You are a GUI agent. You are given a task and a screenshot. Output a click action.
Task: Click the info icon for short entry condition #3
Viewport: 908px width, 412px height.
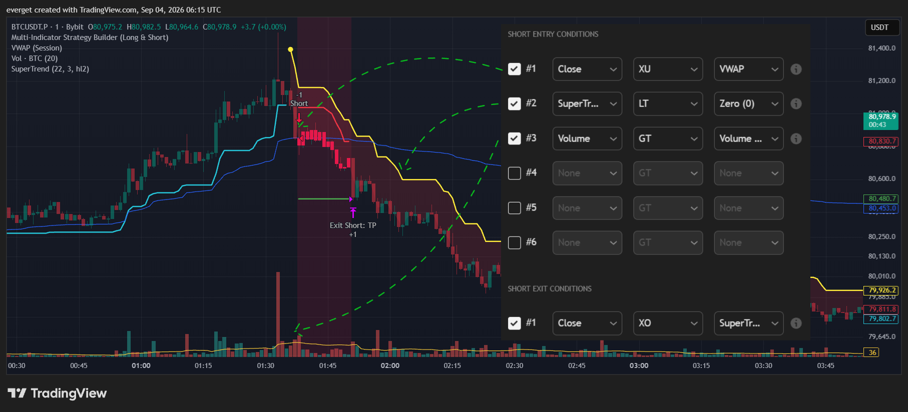[x=796, y=138]
